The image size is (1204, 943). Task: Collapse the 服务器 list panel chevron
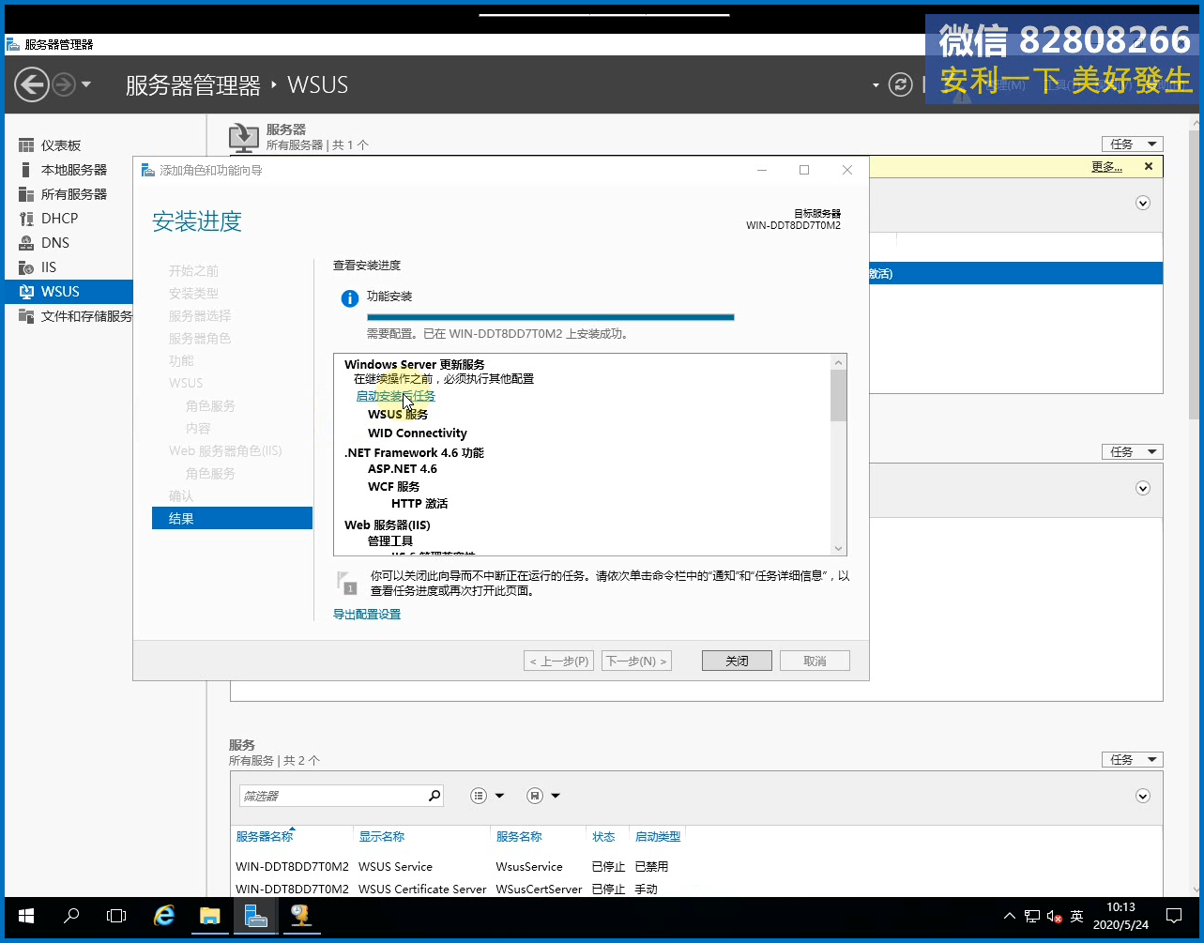pos(1143,203)
